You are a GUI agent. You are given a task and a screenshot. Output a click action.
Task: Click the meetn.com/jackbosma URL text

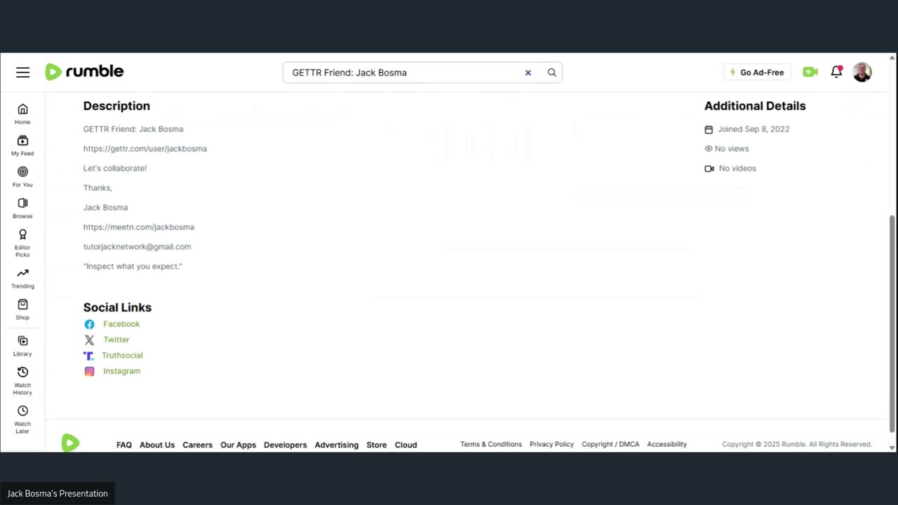click(x=139, y=227)
